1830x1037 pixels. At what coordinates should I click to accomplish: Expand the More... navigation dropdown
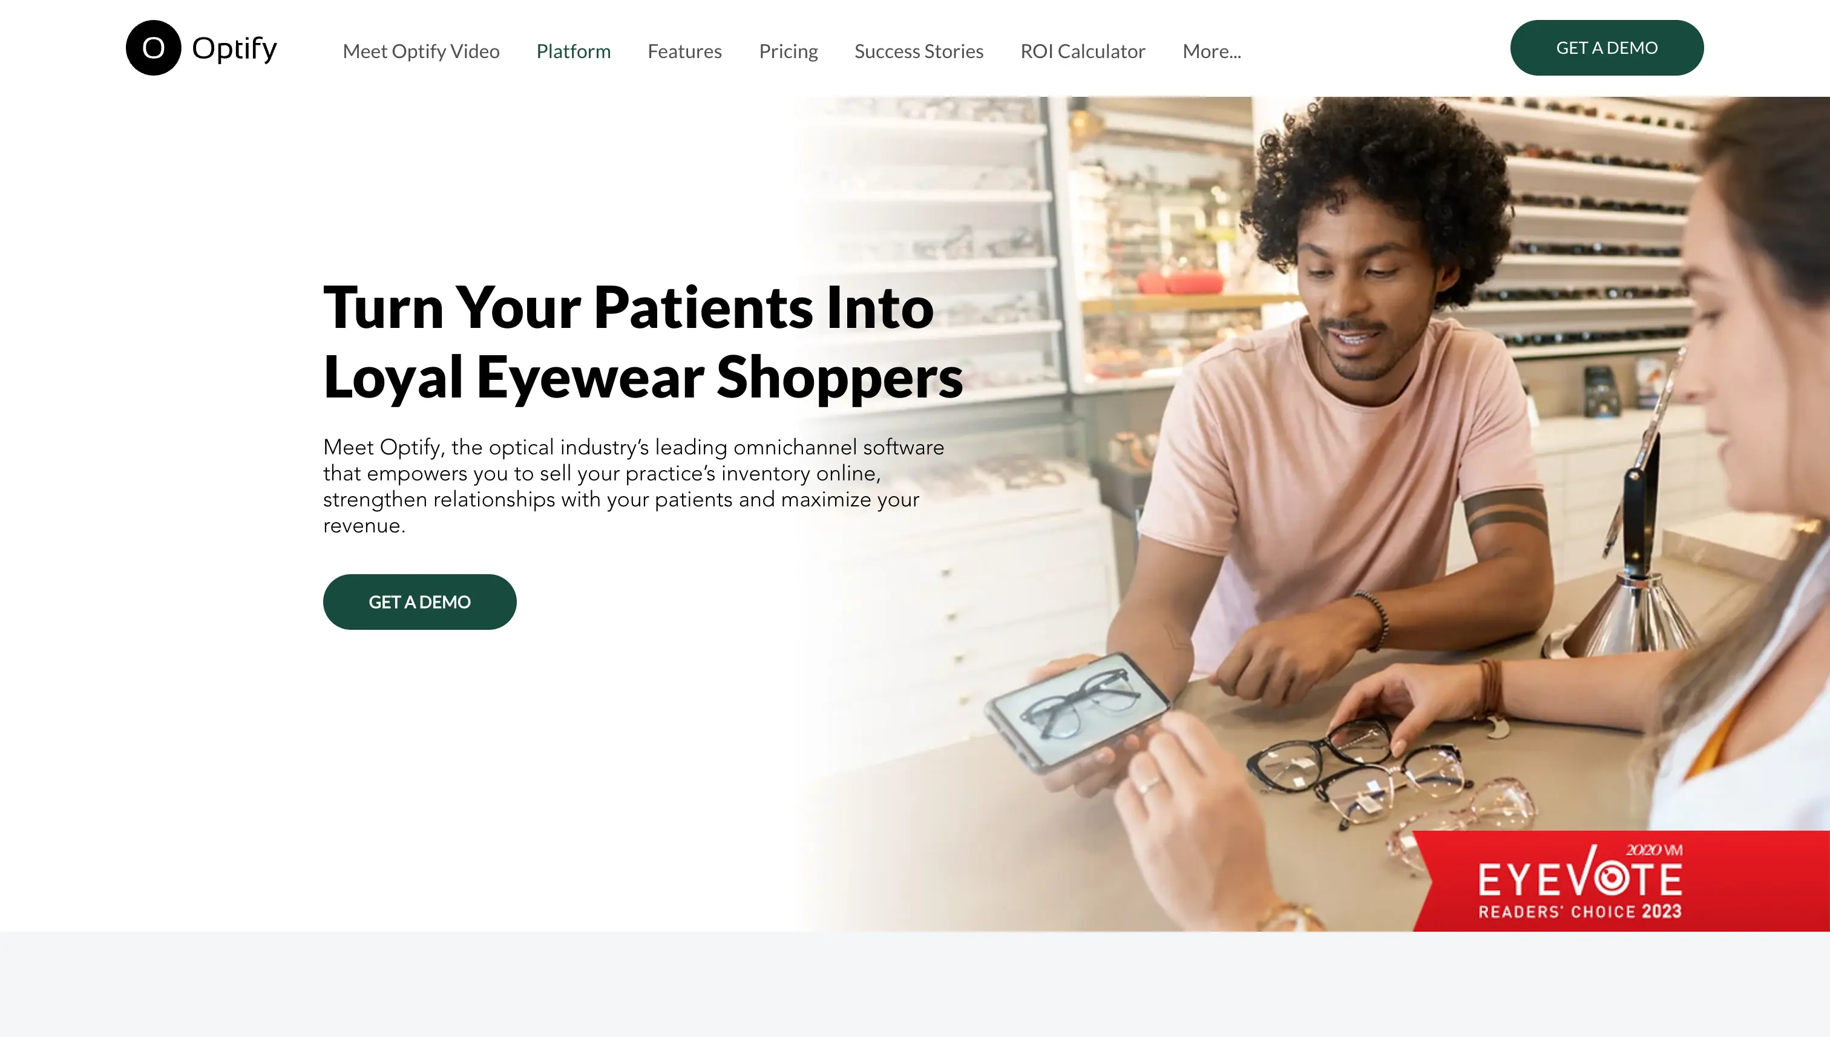(1210, 50)
